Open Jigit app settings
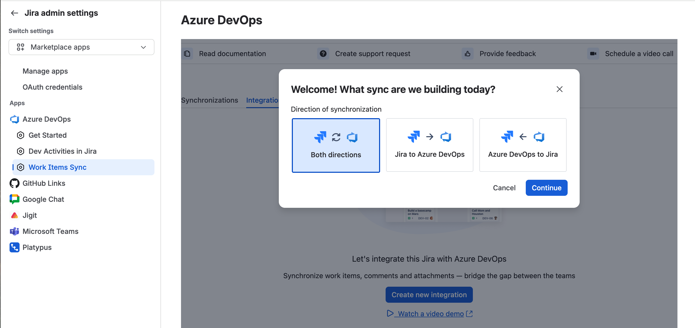Screen dimensions: 695x328 [30, 215]
